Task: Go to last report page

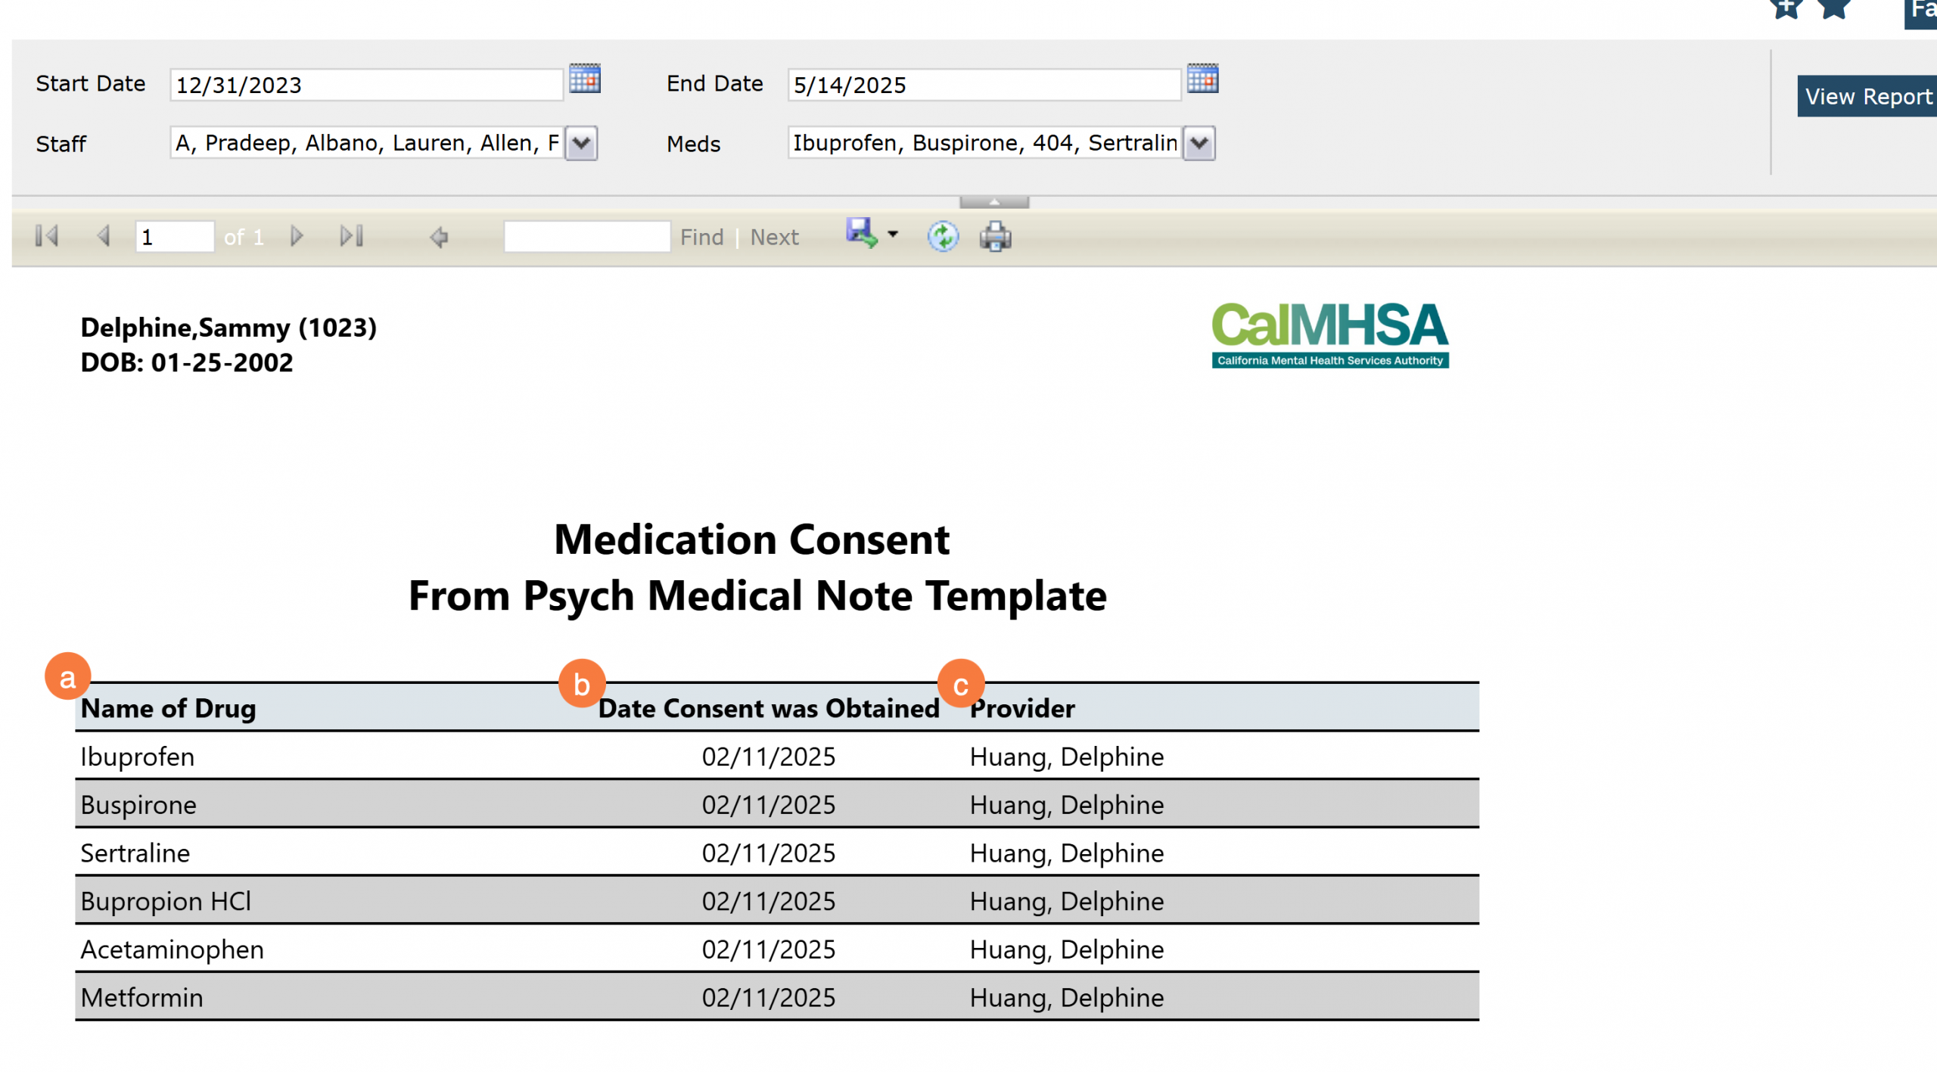Action: 352,237
